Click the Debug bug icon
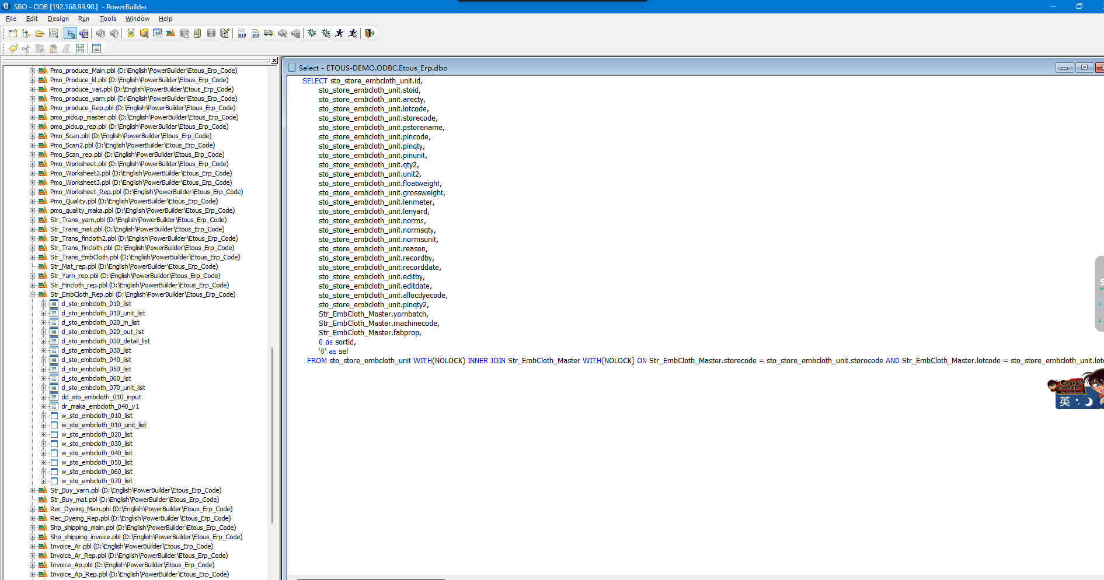 312,33
